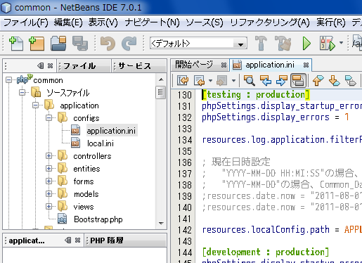Toggle the Highlight Search button
The height and width of the screenshot is (263, 362).
point(298,80)
